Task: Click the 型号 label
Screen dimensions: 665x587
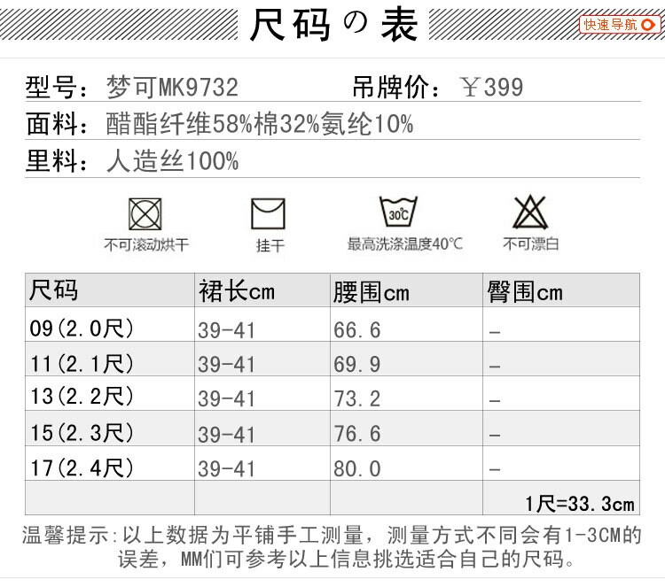Action: pyautogui.click(x=56, y=88)
